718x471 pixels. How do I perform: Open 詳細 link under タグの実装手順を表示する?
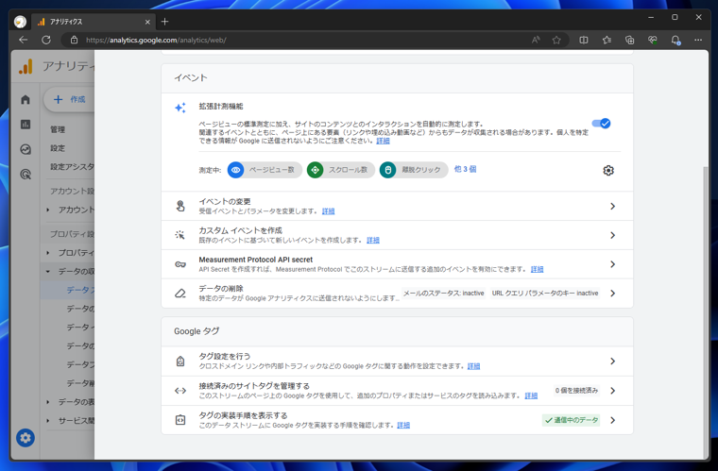pyautogui.click(x=403, y=426)
